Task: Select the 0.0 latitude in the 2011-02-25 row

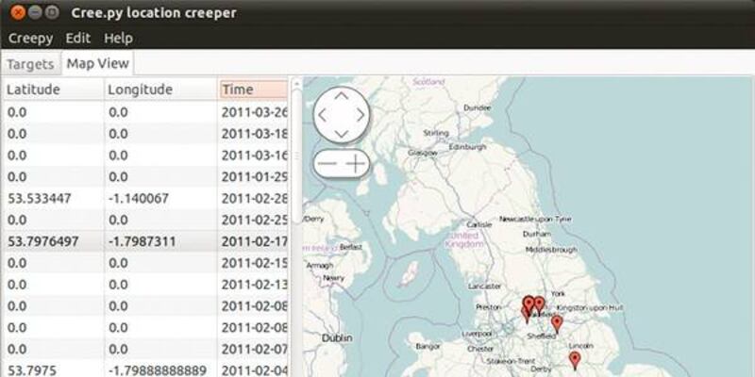Action: 17,220
